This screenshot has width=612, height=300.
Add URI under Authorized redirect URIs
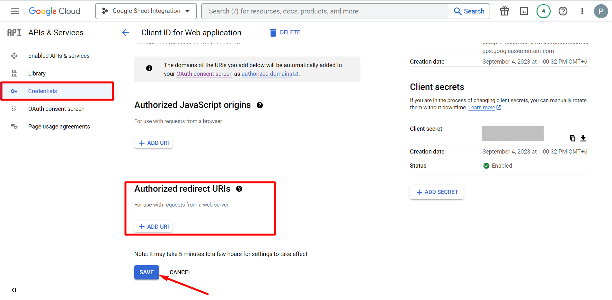point(154,227)
